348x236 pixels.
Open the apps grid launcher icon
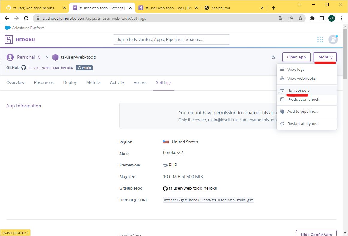320,40
